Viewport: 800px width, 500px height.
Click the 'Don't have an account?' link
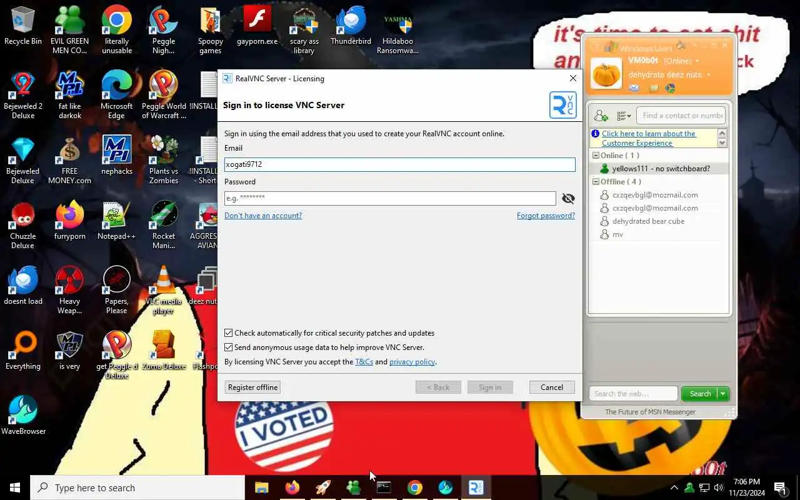pos(263,216)
